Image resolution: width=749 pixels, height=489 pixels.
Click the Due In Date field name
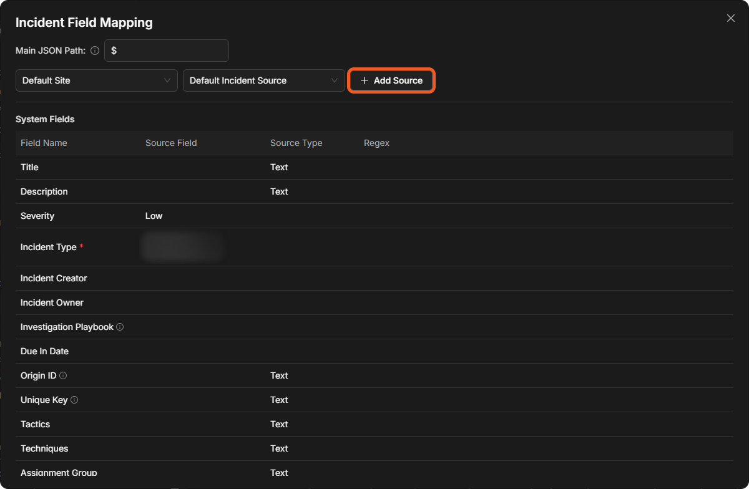point(44,351)
